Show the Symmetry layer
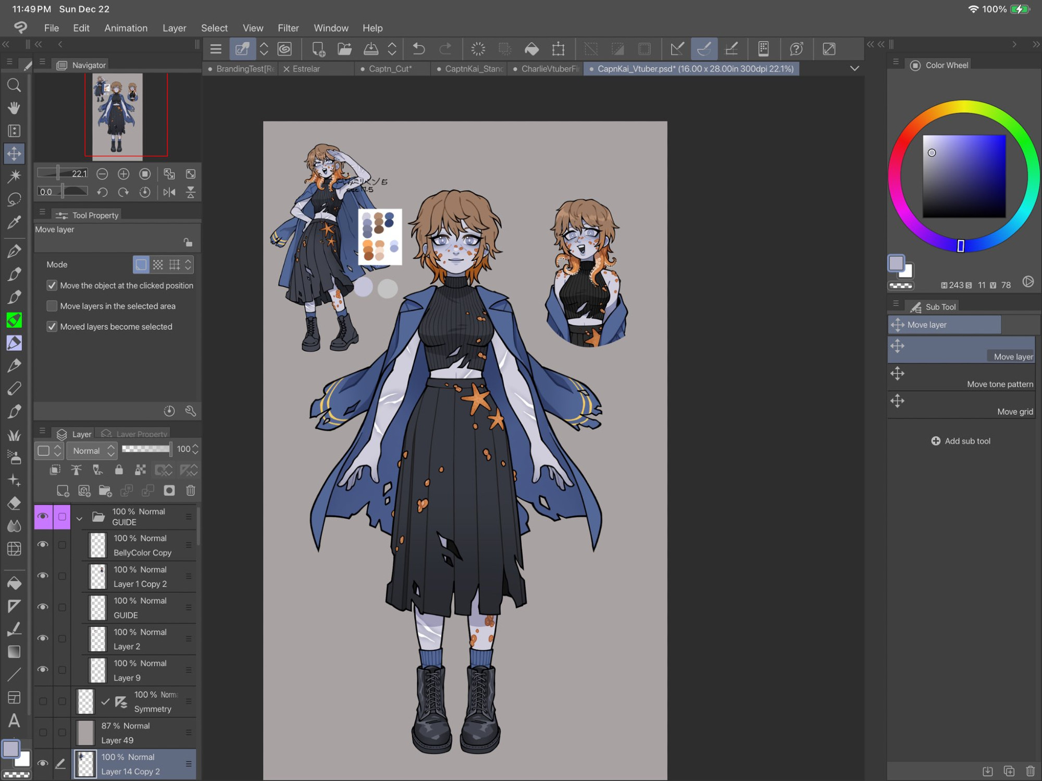 (43, 701)
